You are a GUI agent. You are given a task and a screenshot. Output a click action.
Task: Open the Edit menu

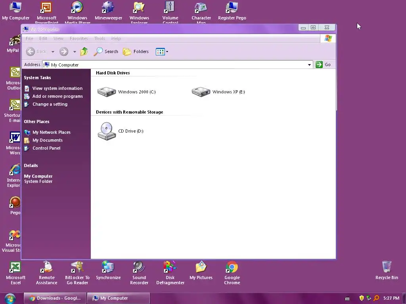pos(43,38)
